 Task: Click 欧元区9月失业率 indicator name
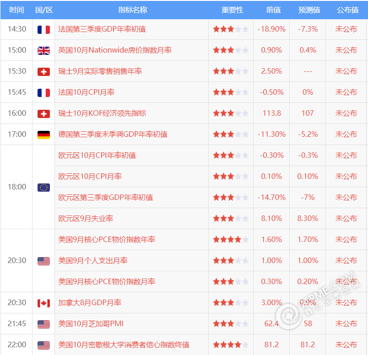pyautogui.click(x=86, y=219)
